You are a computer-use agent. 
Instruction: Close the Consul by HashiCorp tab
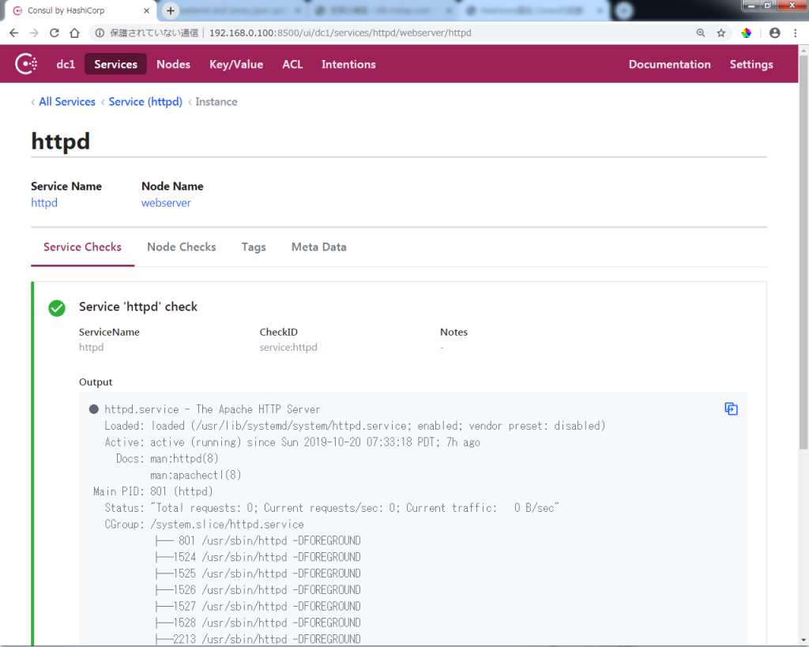tap(146, 10)
